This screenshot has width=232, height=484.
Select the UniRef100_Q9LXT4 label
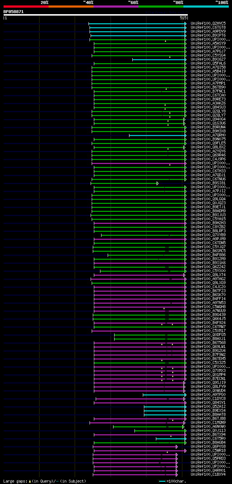tap(208, 275)
